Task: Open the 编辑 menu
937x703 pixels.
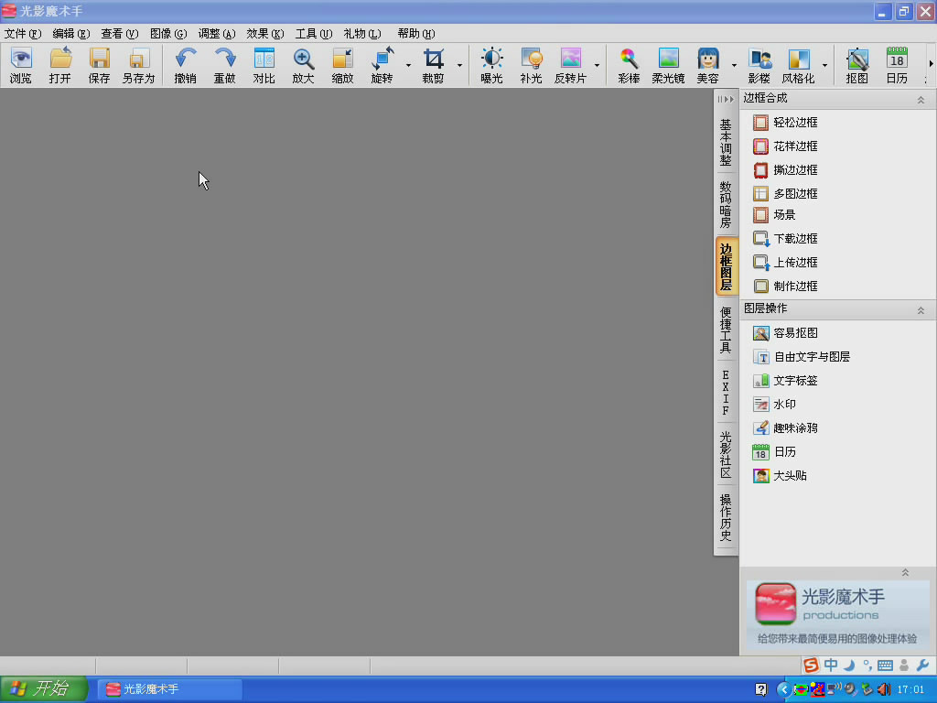Action: point(71,34)
